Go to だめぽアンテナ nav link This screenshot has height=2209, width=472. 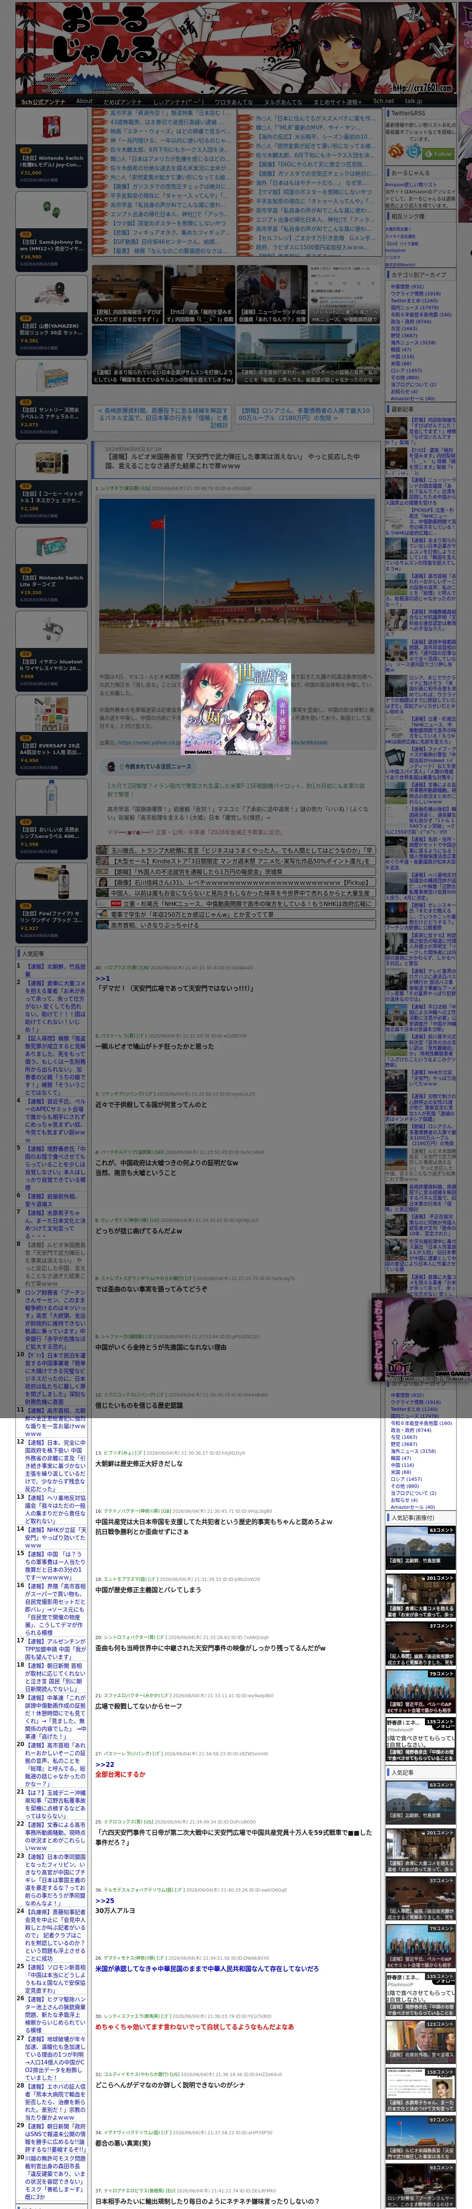[122, 101]
